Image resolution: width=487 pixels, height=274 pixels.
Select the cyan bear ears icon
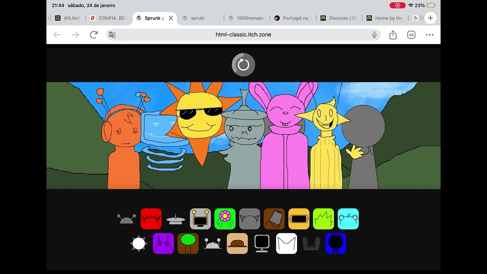348,219
